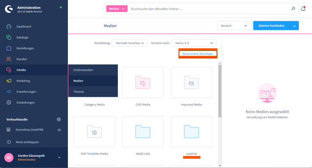Select Medien in the Inhalte submenu
This screenshot has width=312, height=168.
click(78, 81)
